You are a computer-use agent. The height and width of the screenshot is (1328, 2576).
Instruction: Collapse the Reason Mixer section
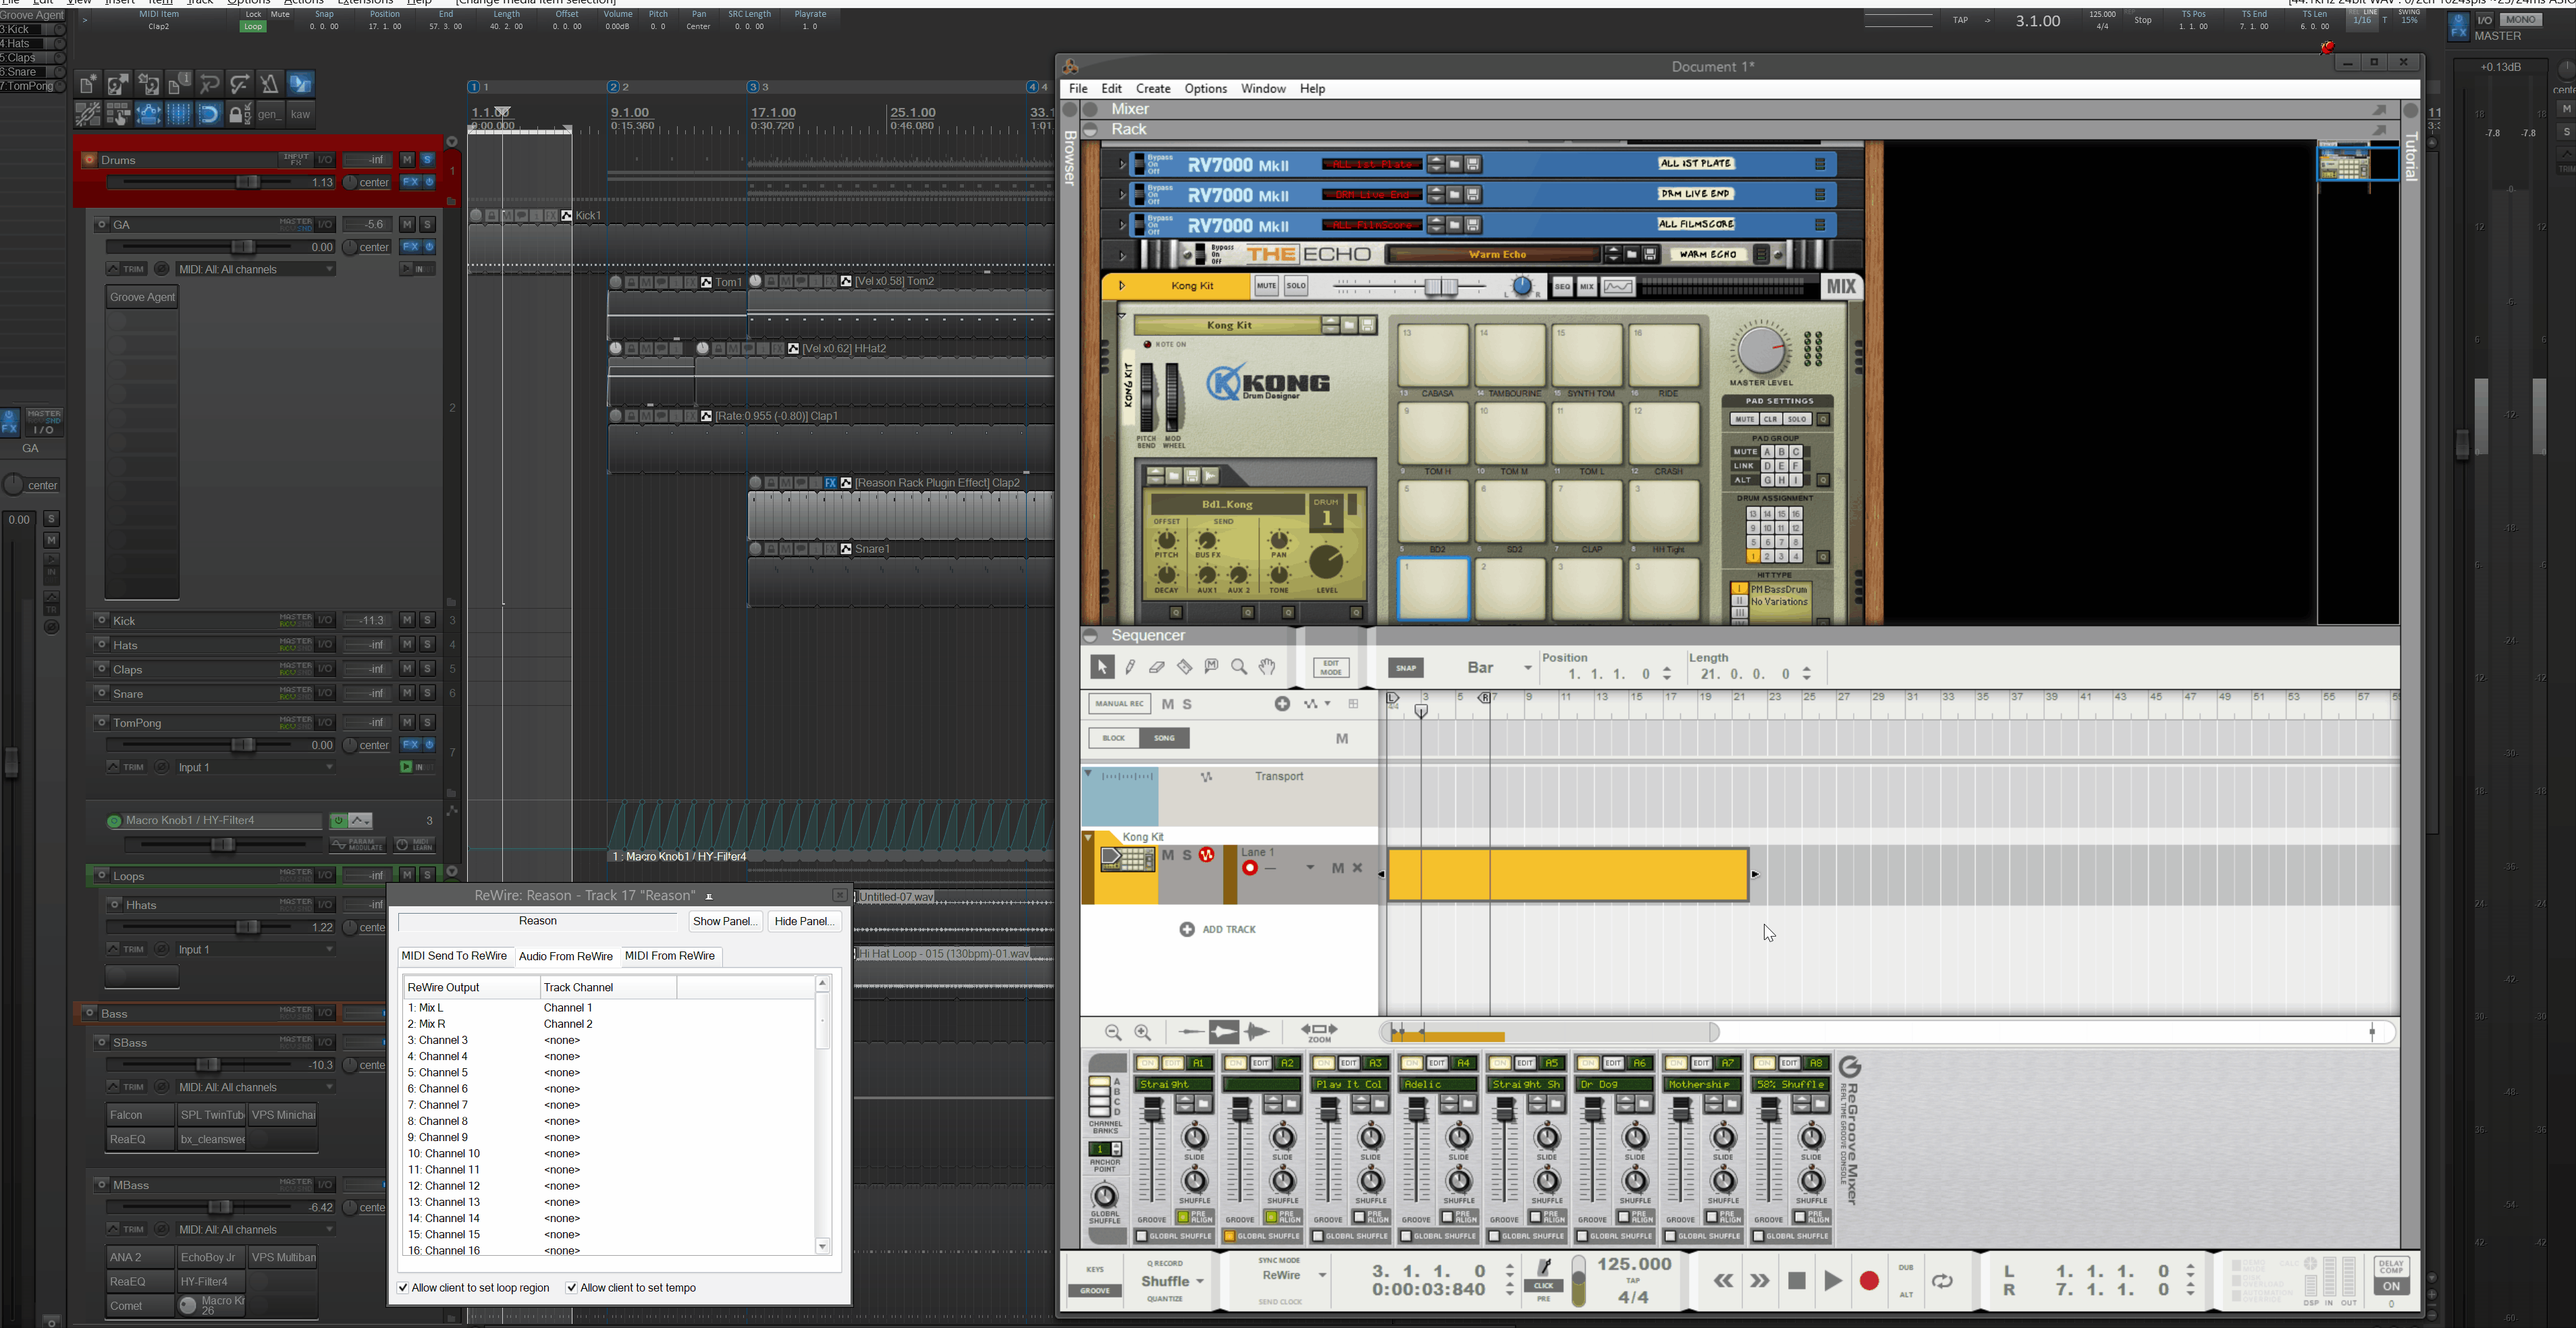[x=1091, y=110]
